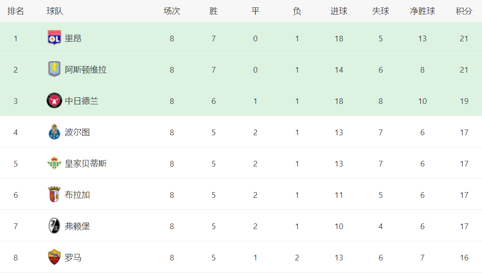482x273 pixels.
Task: Click the 失球 column header
Action: [x=381, y=11]
